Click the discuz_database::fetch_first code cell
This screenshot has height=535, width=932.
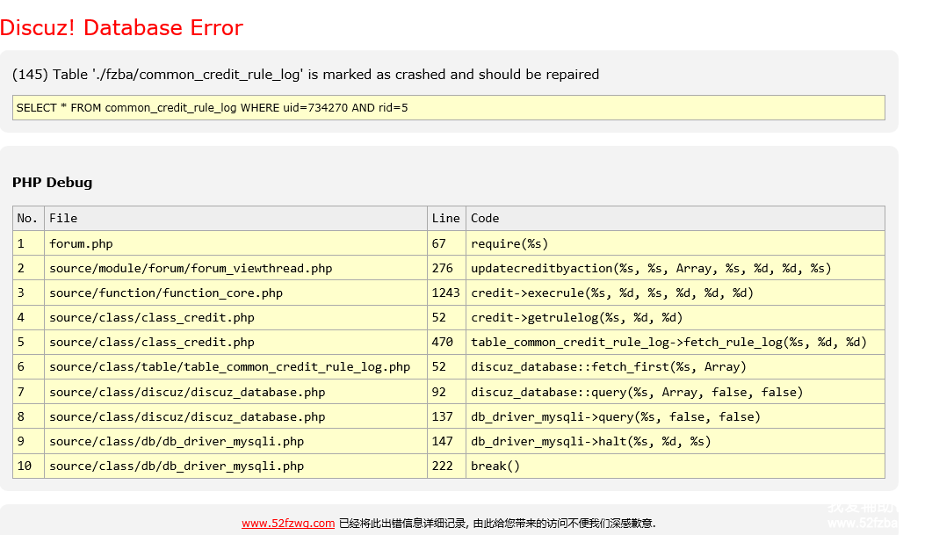[608, 367]
